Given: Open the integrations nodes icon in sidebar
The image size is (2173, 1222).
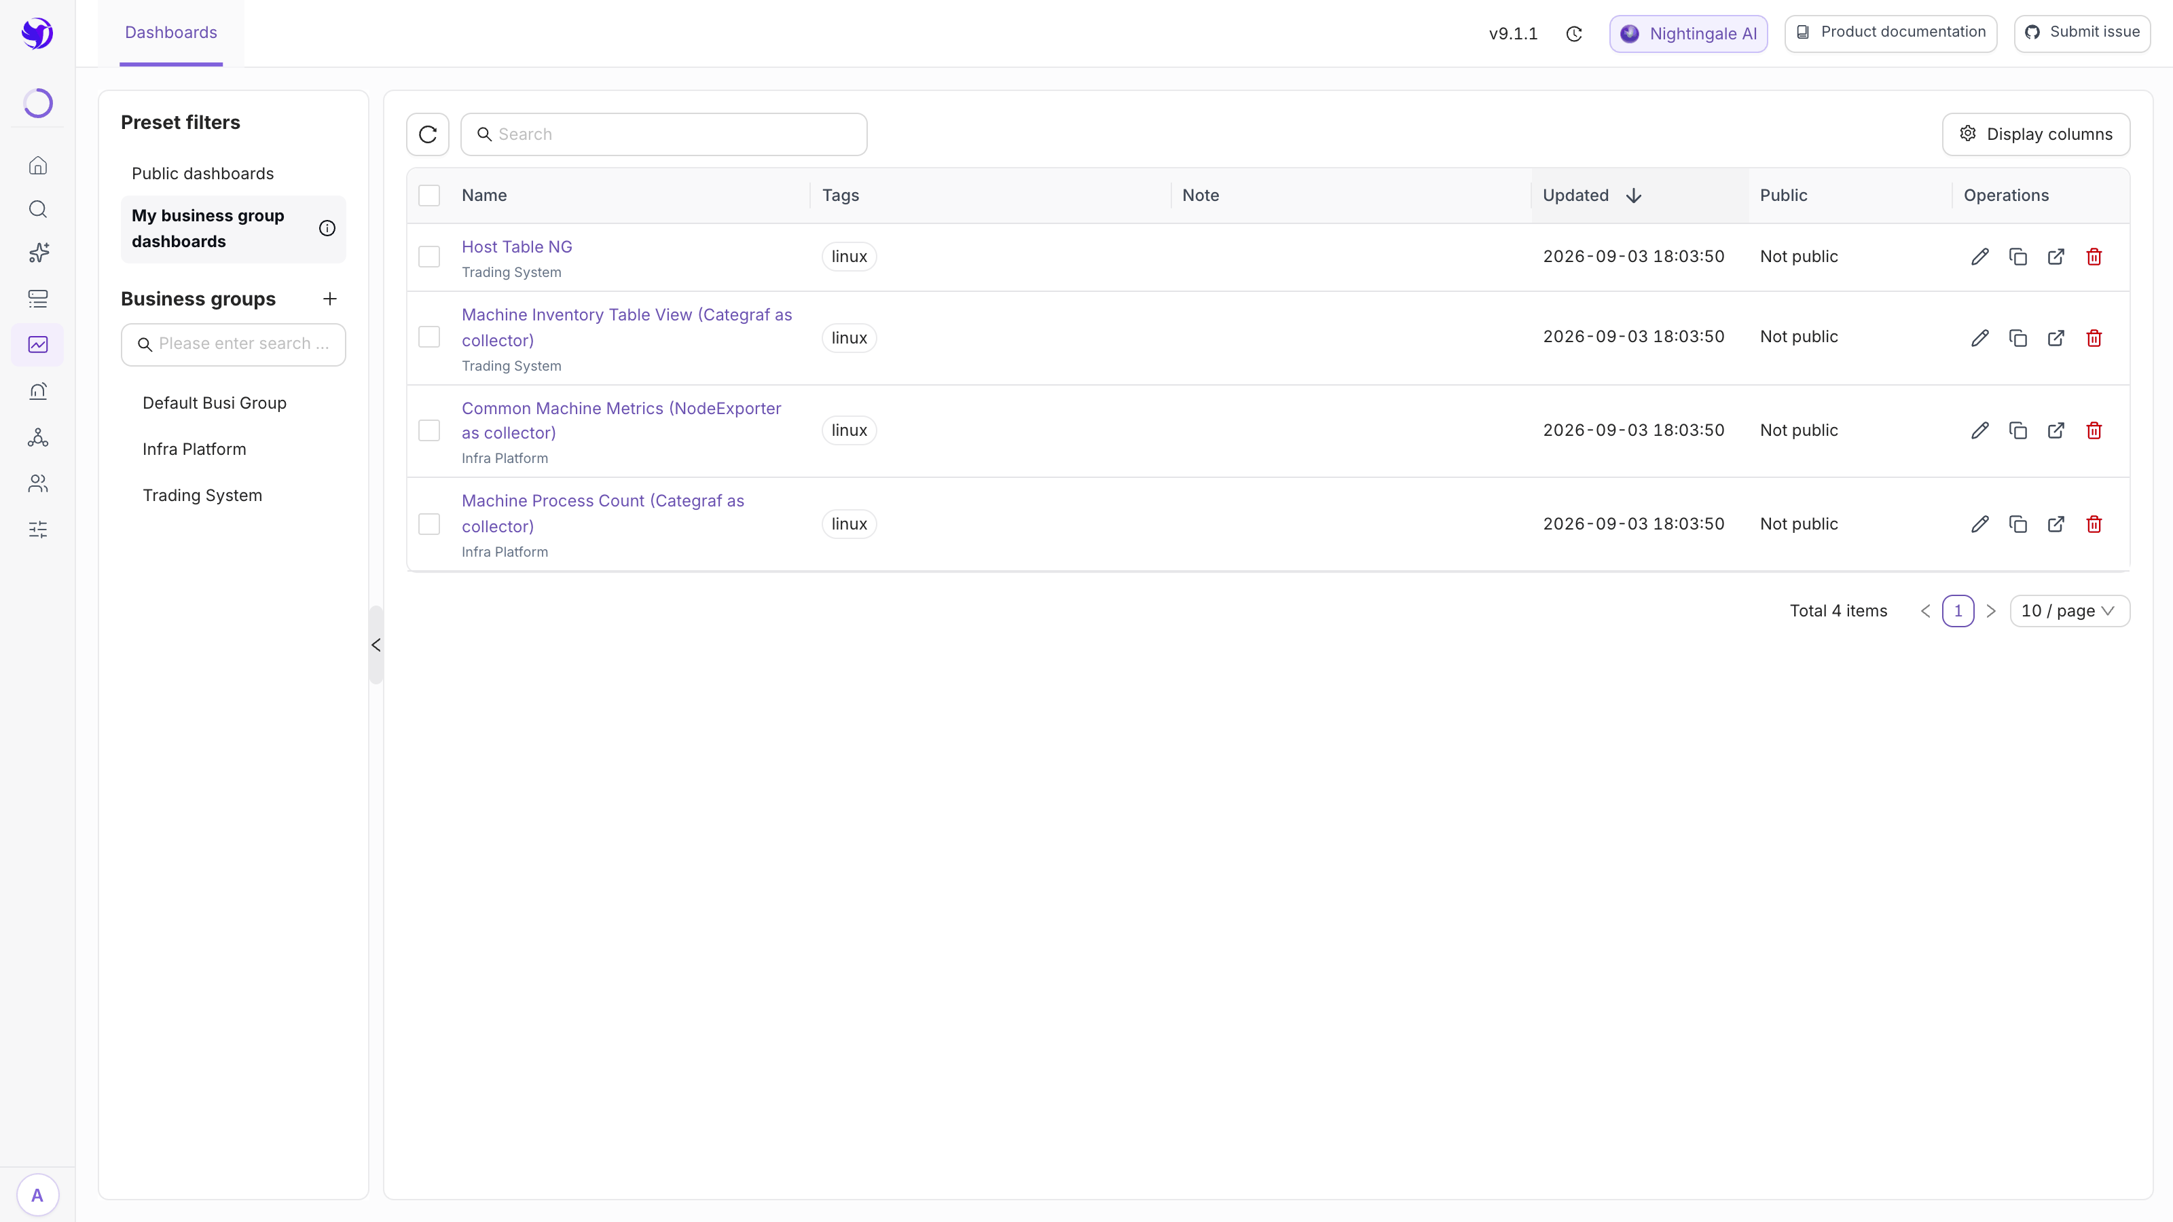Looking at the screenshot, I should [38, 437].
